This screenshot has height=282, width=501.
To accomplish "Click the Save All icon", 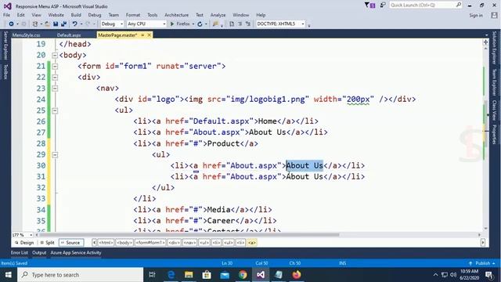I will (63, 24).
